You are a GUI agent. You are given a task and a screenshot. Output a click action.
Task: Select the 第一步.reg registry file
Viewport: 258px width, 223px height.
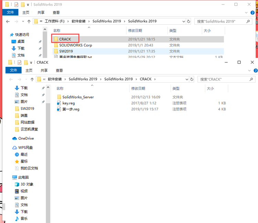coord(71,109)
